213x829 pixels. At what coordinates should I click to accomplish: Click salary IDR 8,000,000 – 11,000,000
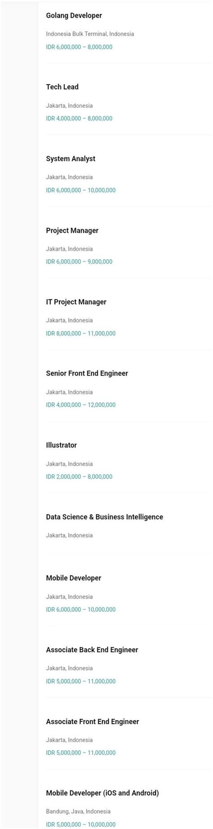pyautogui.click(x=80, y=333)
